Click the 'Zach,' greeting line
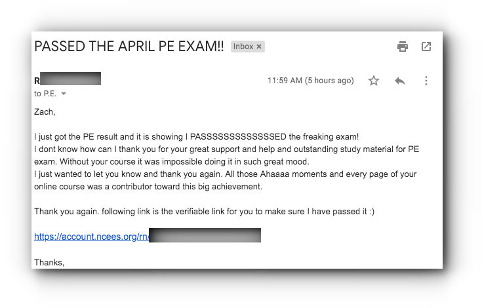The image size is (482, 308). pyautogui.click(x=45, y=112)
